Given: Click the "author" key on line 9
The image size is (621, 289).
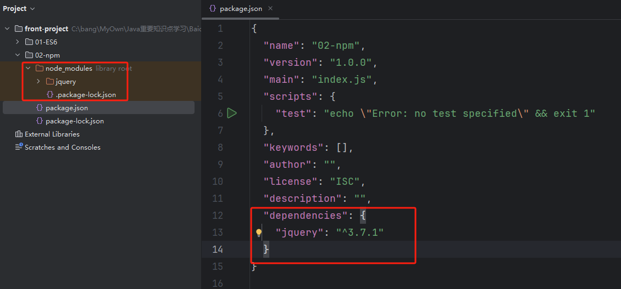Looking at the screenshot, I should tap(288, 165).
